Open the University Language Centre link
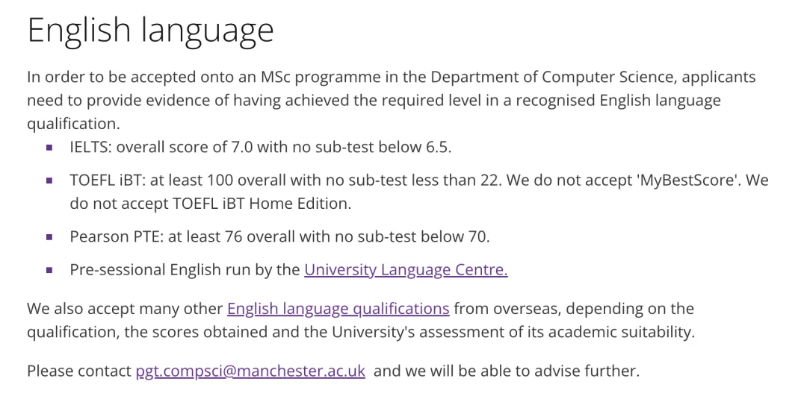This screenshot has height=405, width=807. pyautogui.click(x=406, y=270)
